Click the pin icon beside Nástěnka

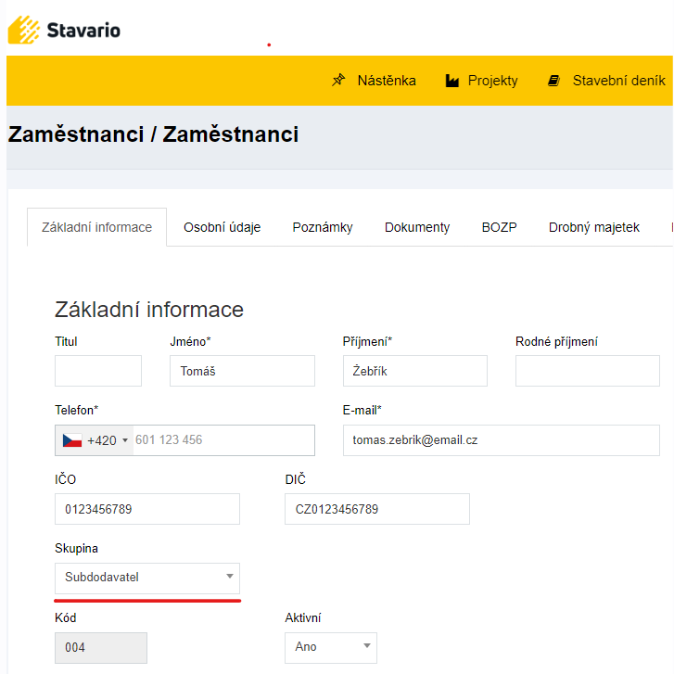tap(338, 81)
